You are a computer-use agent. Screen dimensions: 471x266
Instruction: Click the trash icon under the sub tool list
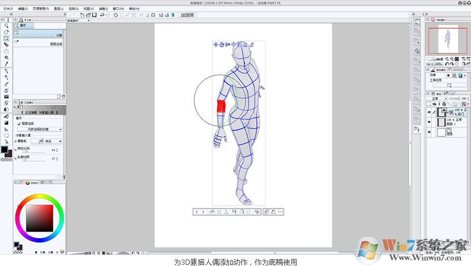click(63, 97)
